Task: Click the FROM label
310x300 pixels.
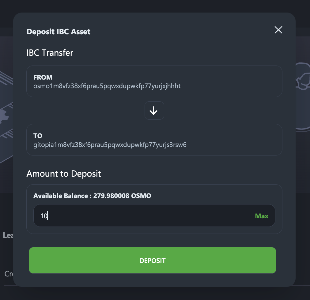Action: 43,77
